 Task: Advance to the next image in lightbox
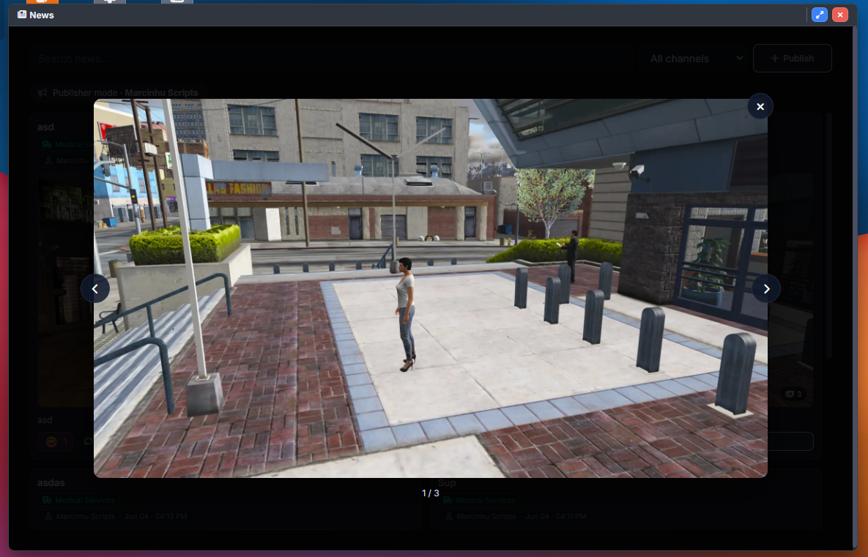[766, 288]
